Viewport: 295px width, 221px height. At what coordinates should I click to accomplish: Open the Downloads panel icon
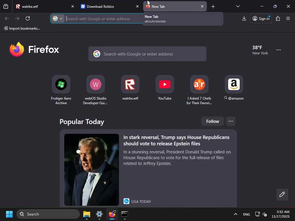point(244,18)
